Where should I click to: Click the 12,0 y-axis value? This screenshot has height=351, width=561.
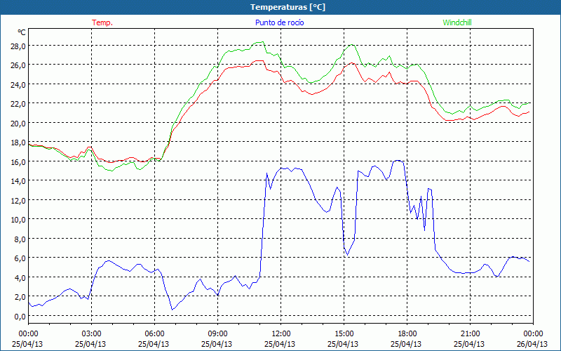pyautogui.click(x=19, y=201)
